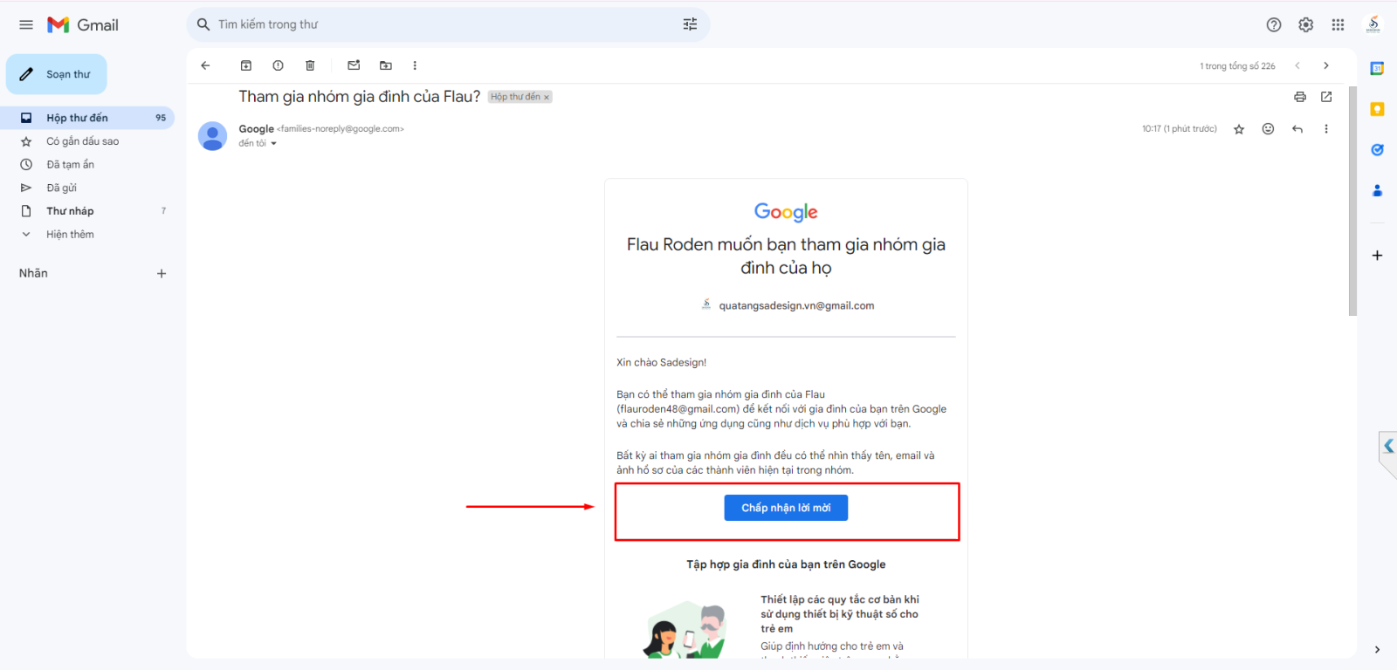This screenshot has height=670, width=1397.
Task: Click the sender name Google
Action: click(x=257, y=129)
